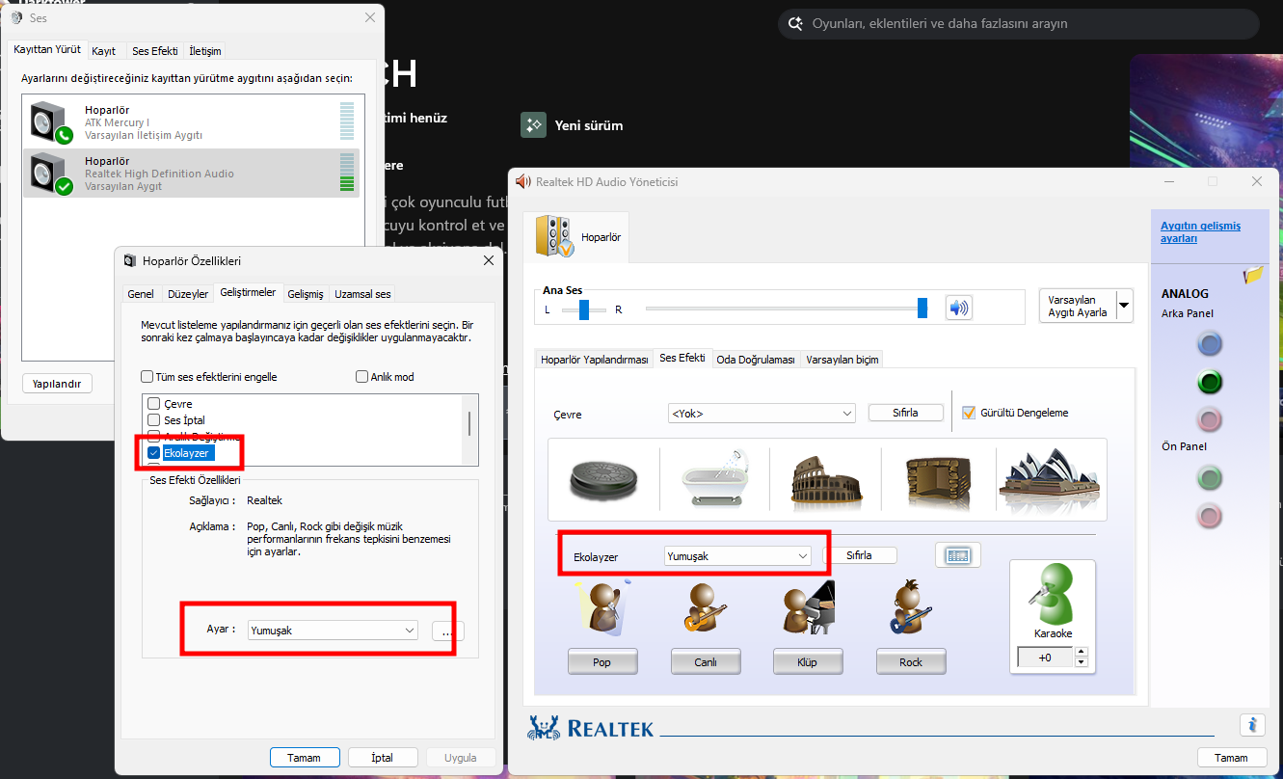Select the stone room environment icon
Screen dimensions: 1283x779
pos(938,480)
